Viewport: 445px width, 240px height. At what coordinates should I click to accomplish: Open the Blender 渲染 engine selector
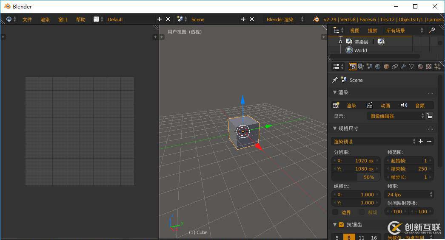coord(285,19)
